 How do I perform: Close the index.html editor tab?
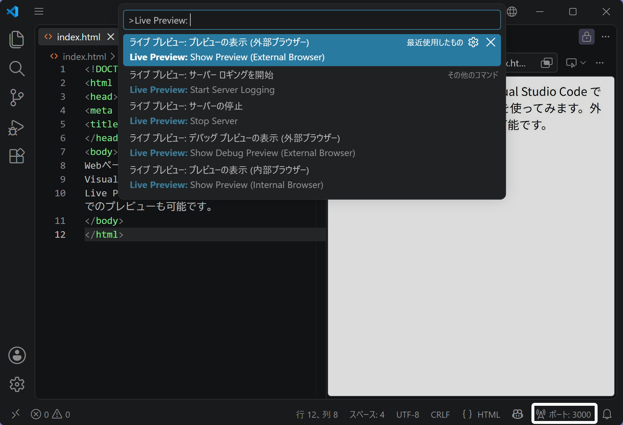click(111, 37)
